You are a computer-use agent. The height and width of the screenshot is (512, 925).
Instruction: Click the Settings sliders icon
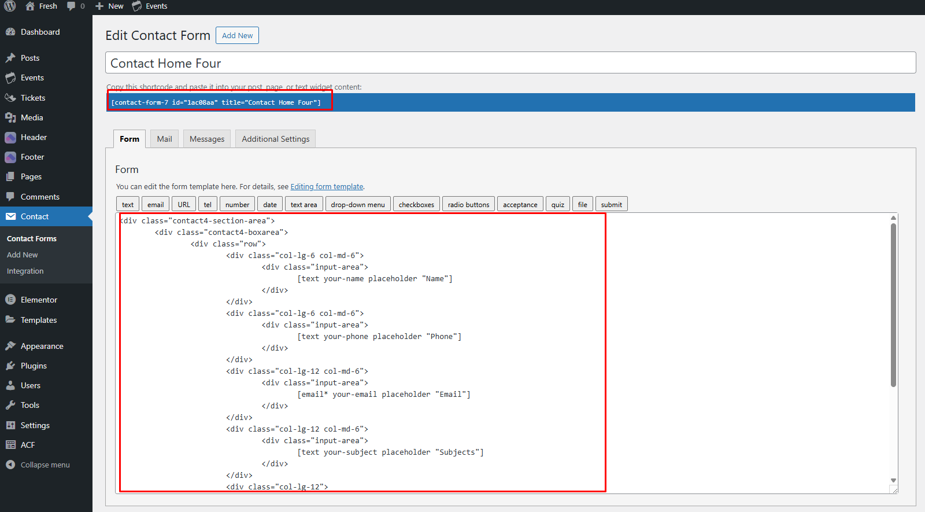(10, 425)
